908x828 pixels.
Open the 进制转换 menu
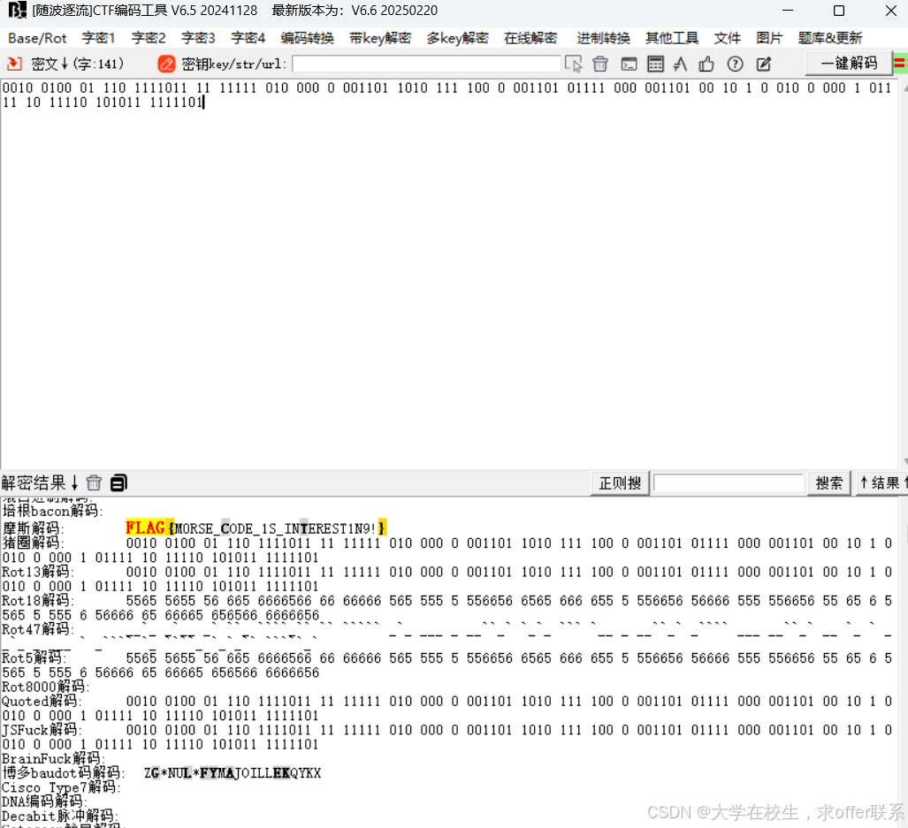[603, 38]
